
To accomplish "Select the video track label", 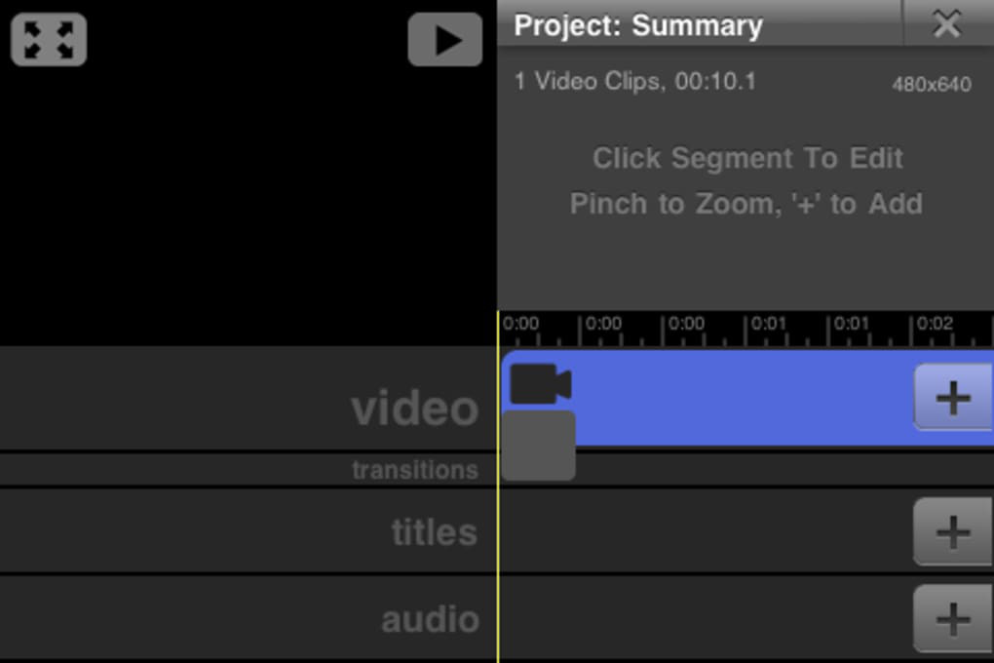I will [415, 408].
